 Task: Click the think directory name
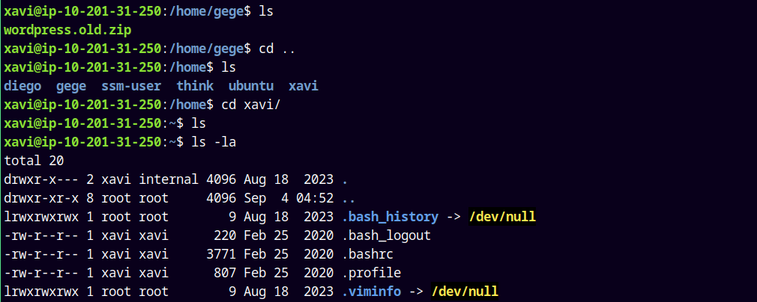[x=195, y=86]
